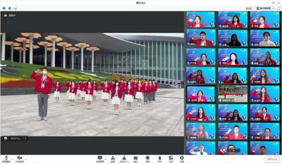Select the man in red jacket, second row
This screenshot has height=164, width=282.
[201, 38]
